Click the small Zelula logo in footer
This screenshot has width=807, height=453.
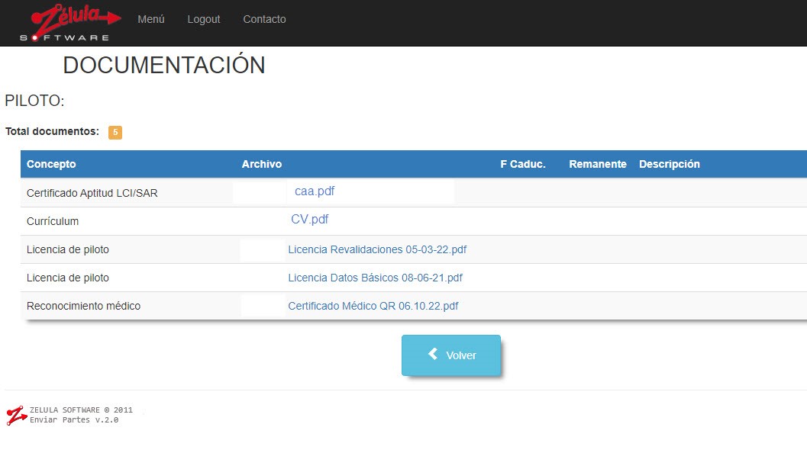[16, 415]
